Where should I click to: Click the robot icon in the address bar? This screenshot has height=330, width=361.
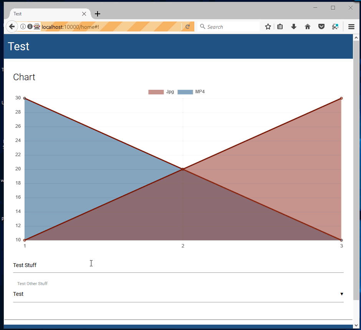tap(36, 26)
